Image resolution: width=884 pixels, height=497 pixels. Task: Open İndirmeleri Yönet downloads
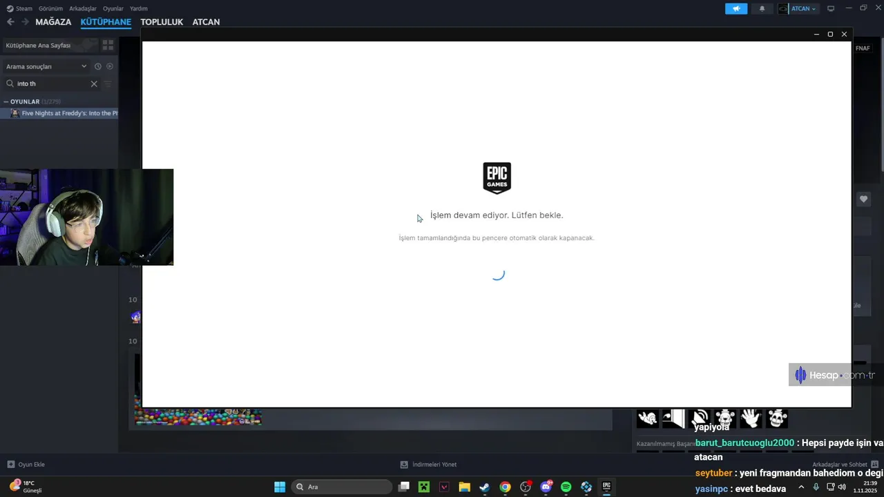[x=428, y=465]
